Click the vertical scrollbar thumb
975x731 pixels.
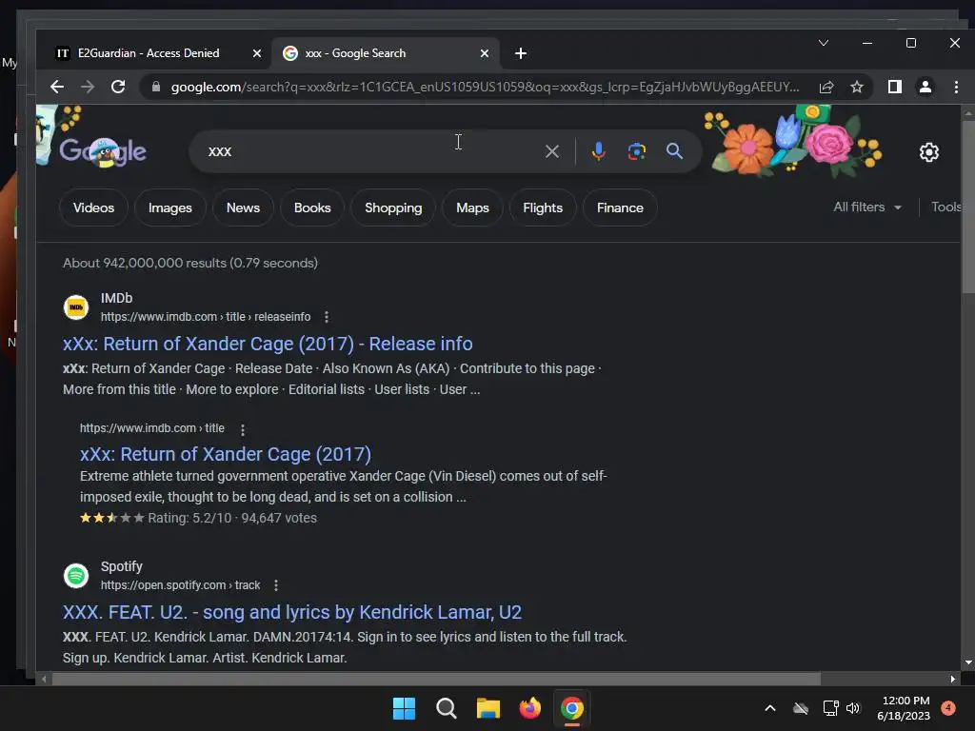point(968,206)
